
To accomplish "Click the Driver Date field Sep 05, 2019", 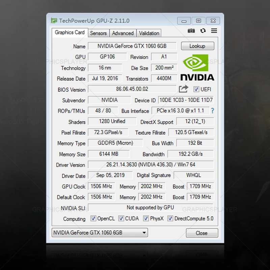I will pos(110,175).
